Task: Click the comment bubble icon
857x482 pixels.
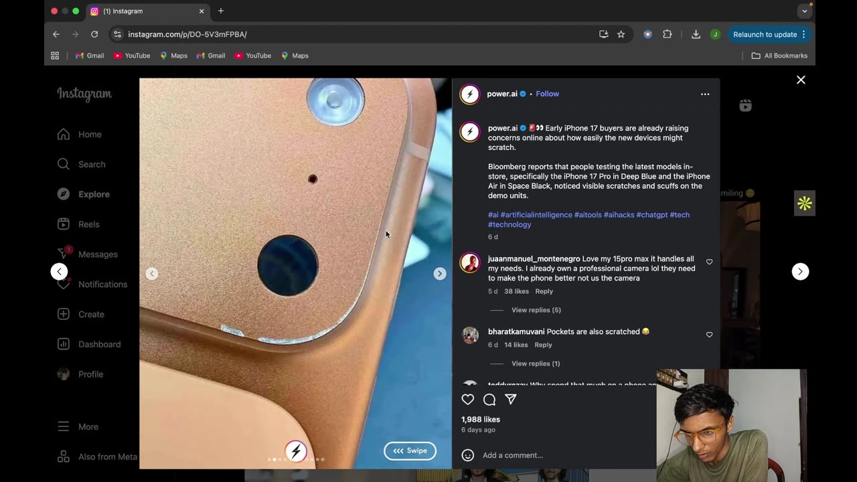Action: pyautogui.click(x=489, y=400)
